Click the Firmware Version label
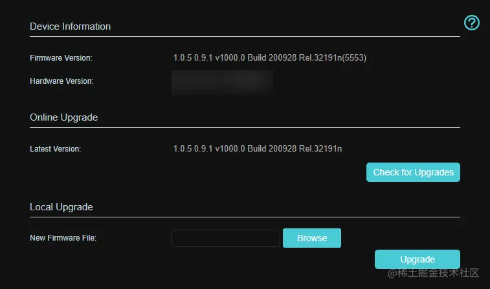 [61, 58]
